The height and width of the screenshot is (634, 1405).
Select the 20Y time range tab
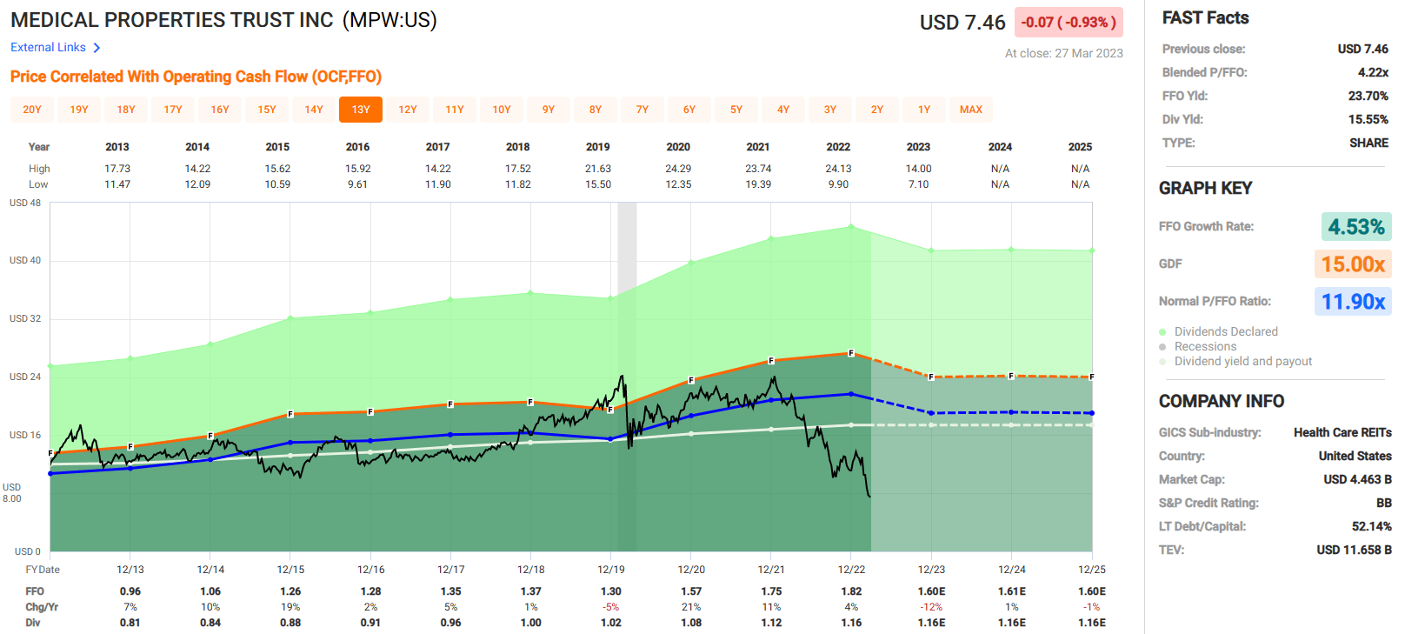pyautogui.click(x=32, y=110)
